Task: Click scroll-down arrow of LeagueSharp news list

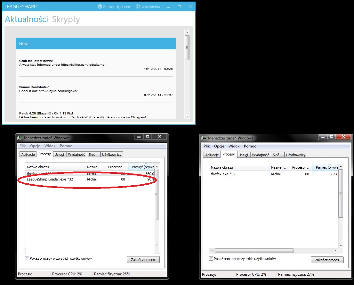Action: 187,116
